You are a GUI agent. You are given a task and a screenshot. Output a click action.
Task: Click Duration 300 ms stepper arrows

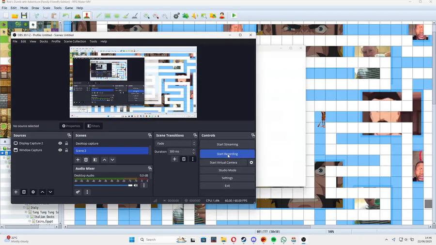pos(193,152)
